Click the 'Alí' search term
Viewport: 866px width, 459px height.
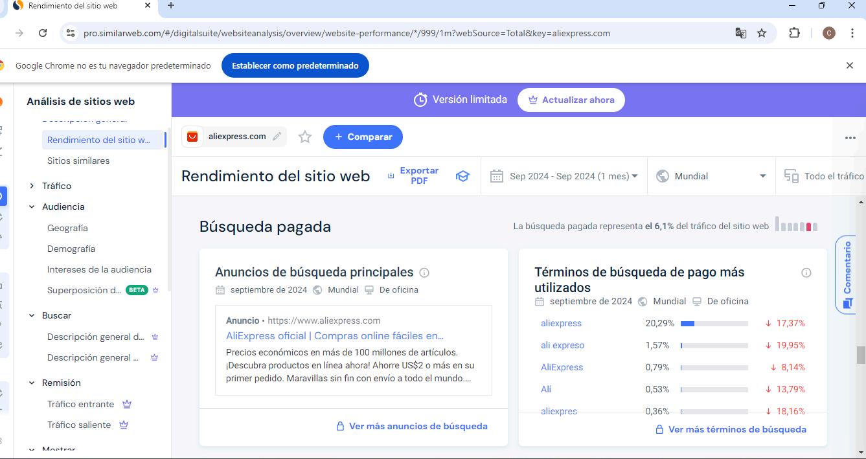546,389
